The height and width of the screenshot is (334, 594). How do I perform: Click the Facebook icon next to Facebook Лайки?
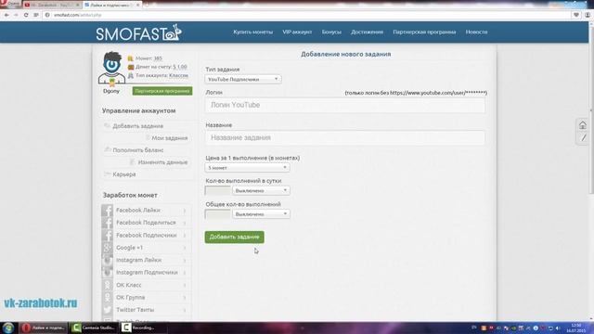pyautogui.click(x=108, y=211)
